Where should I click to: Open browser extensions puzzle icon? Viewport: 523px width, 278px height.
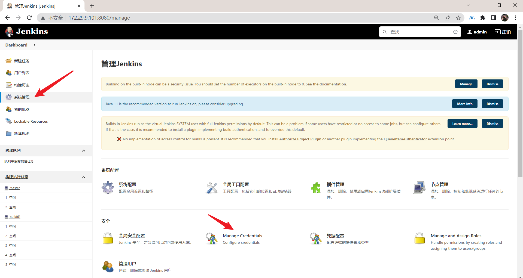483,18
